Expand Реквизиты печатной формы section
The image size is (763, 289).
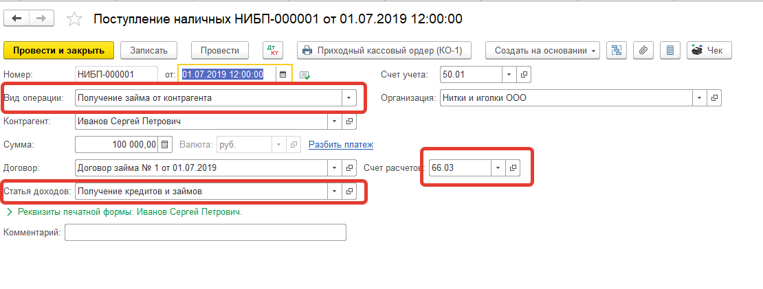pyautogui.click(x=10, y=212)
